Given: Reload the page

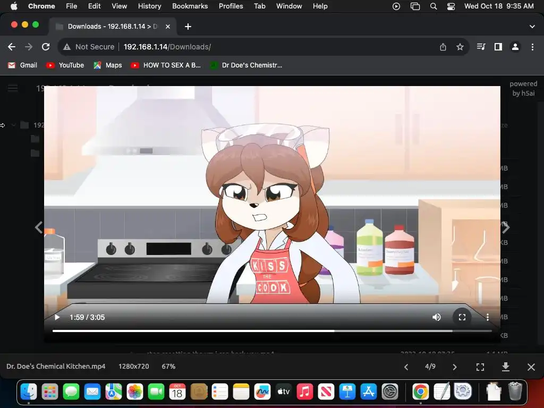Looking at the screenshot, I should 46,47.
